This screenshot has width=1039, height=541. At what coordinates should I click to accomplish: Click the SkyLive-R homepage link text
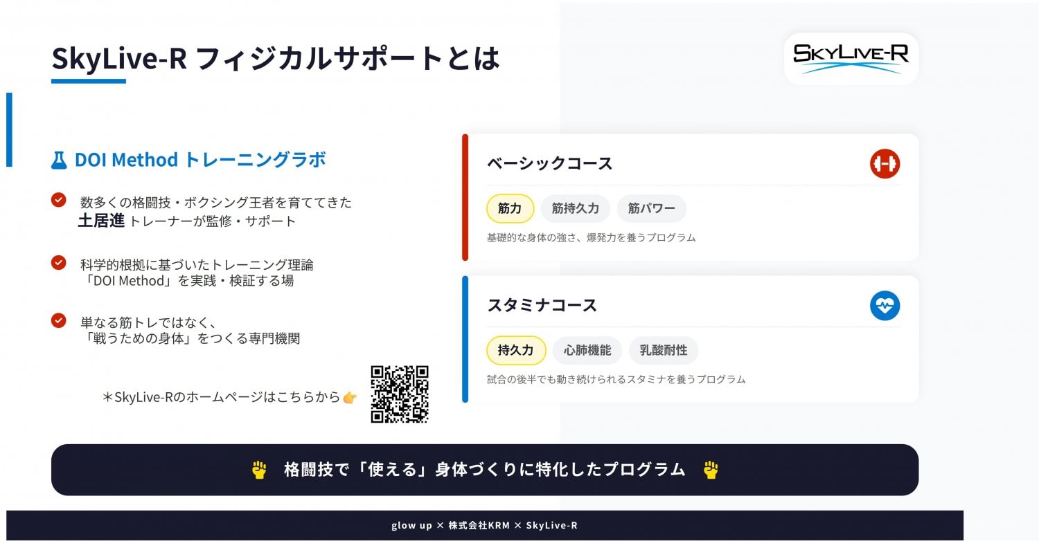pos(222,397)
